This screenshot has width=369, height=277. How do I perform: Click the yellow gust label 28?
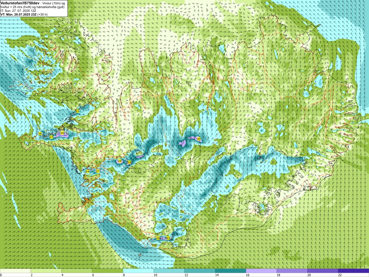(120, 161)
